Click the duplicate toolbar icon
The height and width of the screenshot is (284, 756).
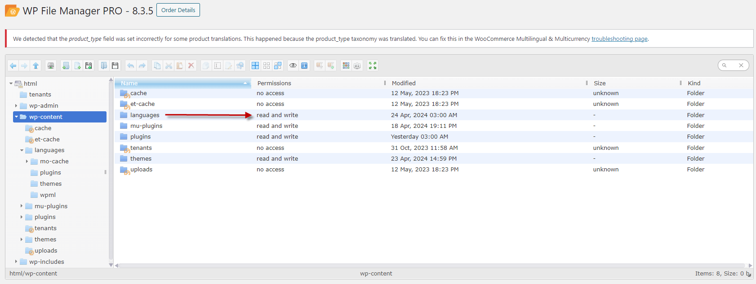click(206, 66)
